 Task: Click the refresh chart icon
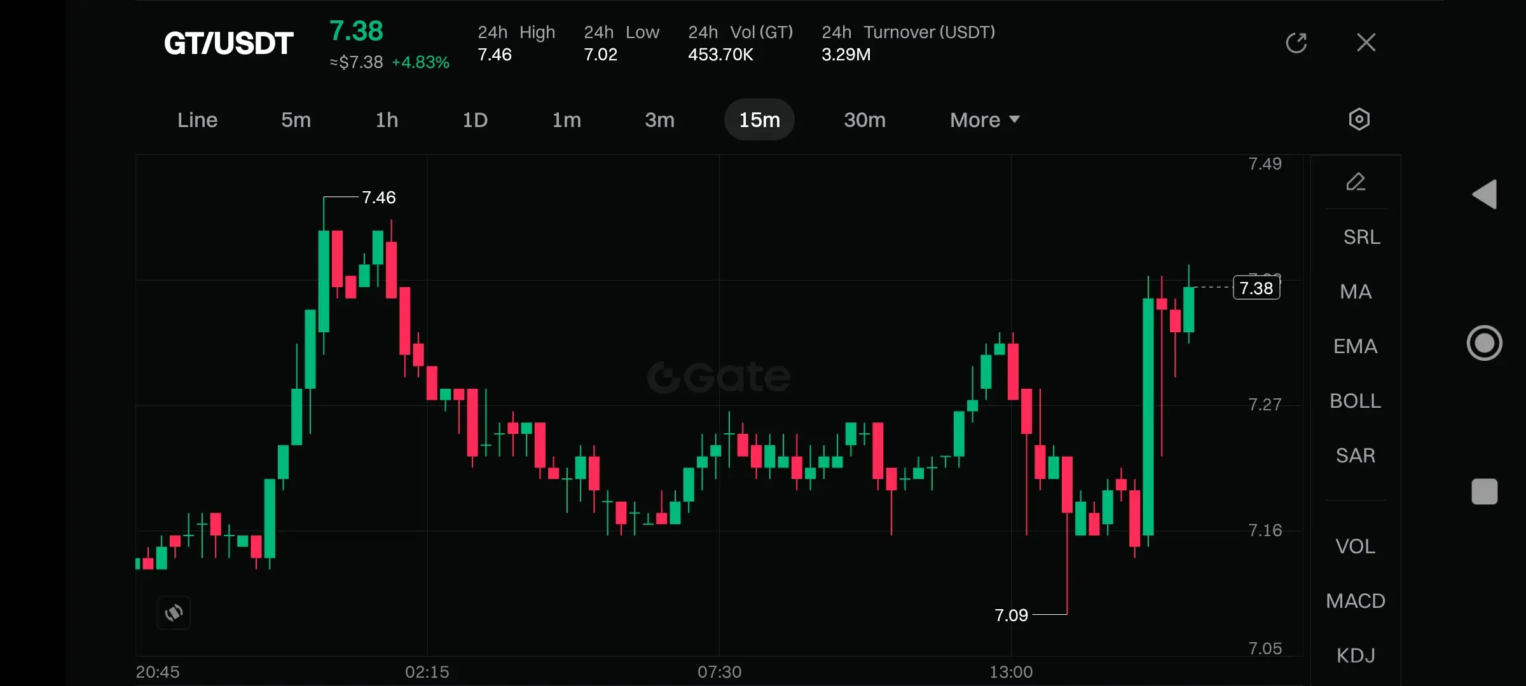tap(1296, 43)
